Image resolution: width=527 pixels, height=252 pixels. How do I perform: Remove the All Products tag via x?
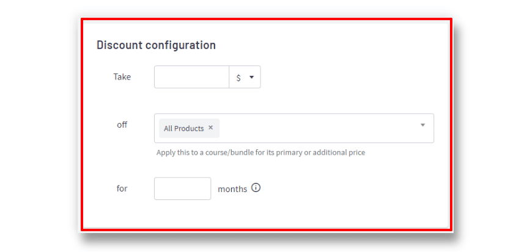[211, 127]
